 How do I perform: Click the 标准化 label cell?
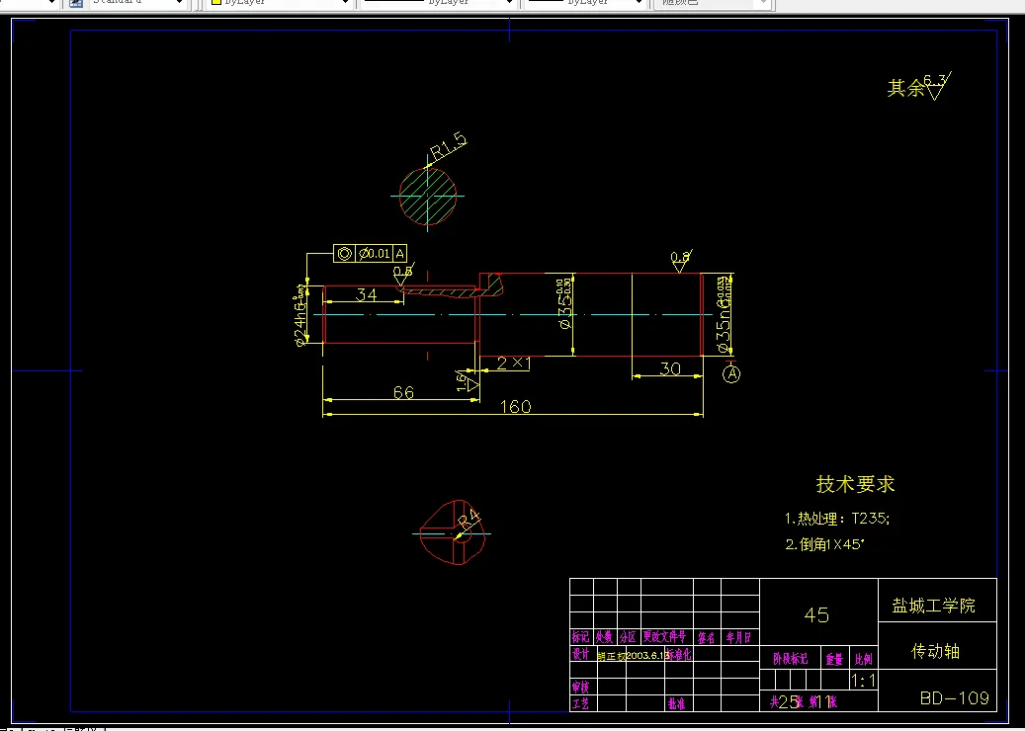pyautogui.click(x=680, y=655)
